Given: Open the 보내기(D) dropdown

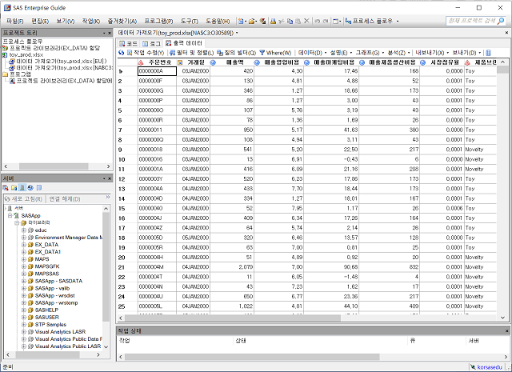Looking at the screenshot, I should (466, 53).
